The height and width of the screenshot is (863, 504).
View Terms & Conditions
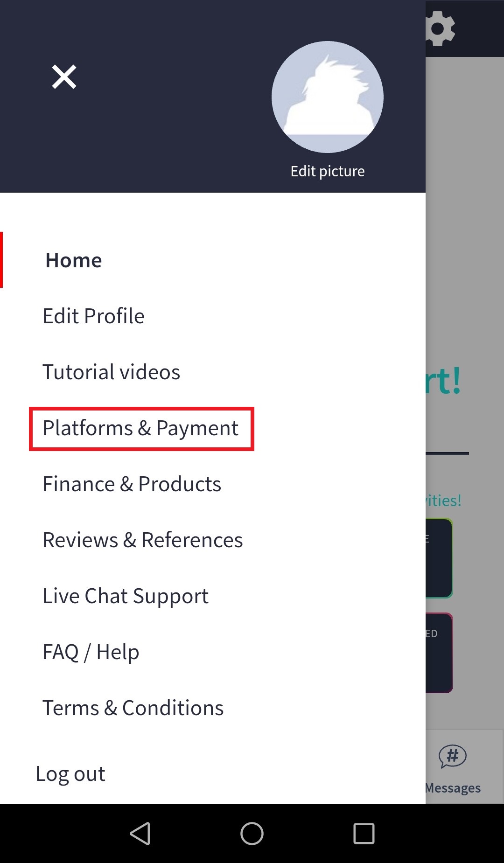coord(133,708)
